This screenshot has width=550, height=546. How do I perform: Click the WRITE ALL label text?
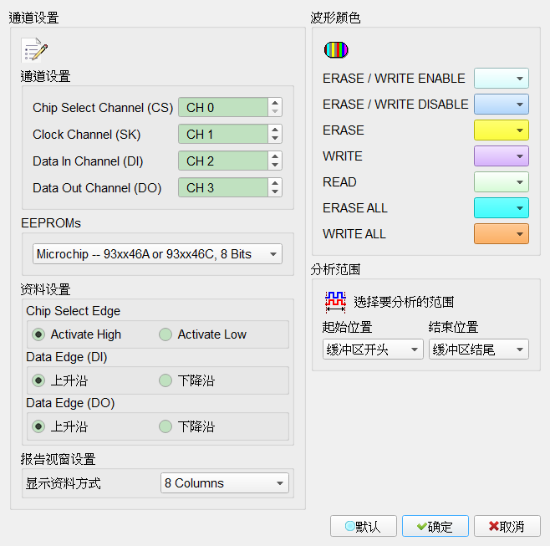(354, 234)
